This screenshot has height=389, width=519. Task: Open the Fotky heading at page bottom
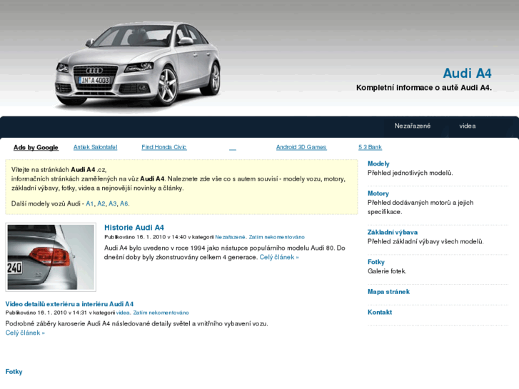coord(14,372)
